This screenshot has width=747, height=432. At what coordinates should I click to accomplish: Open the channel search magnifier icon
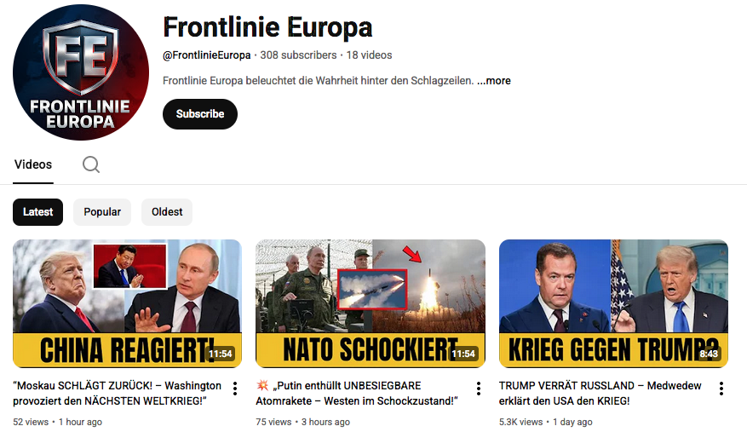(x=91, y=164)
